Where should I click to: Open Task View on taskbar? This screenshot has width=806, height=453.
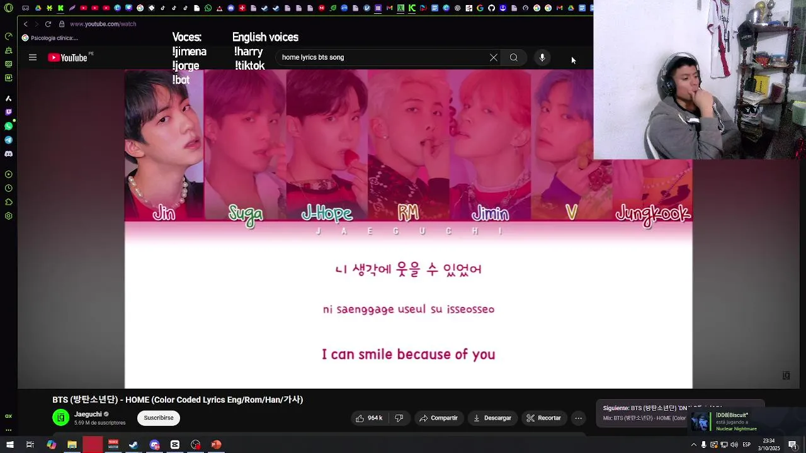30,445
